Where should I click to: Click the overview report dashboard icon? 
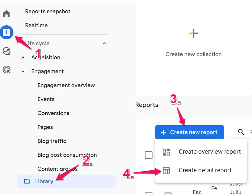click(x=166, y=152)
